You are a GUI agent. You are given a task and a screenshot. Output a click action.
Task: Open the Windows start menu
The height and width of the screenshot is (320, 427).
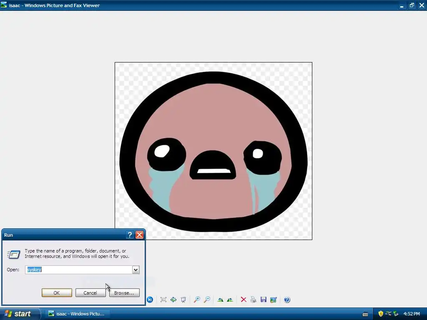click(20, 314)
